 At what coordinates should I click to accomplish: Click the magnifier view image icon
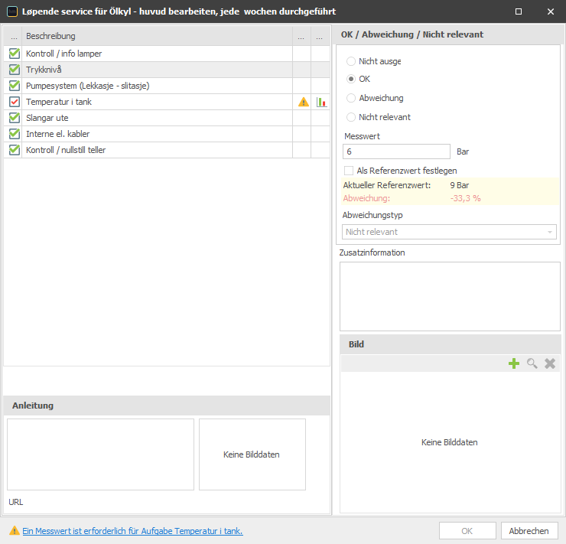(x=532, y=363)
